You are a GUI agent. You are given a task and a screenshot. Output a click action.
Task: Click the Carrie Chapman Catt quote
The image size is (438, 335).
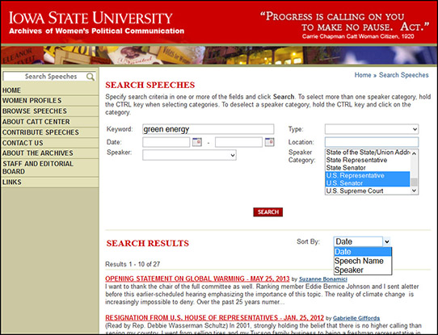pyautogui.click(x=345, y=24)
